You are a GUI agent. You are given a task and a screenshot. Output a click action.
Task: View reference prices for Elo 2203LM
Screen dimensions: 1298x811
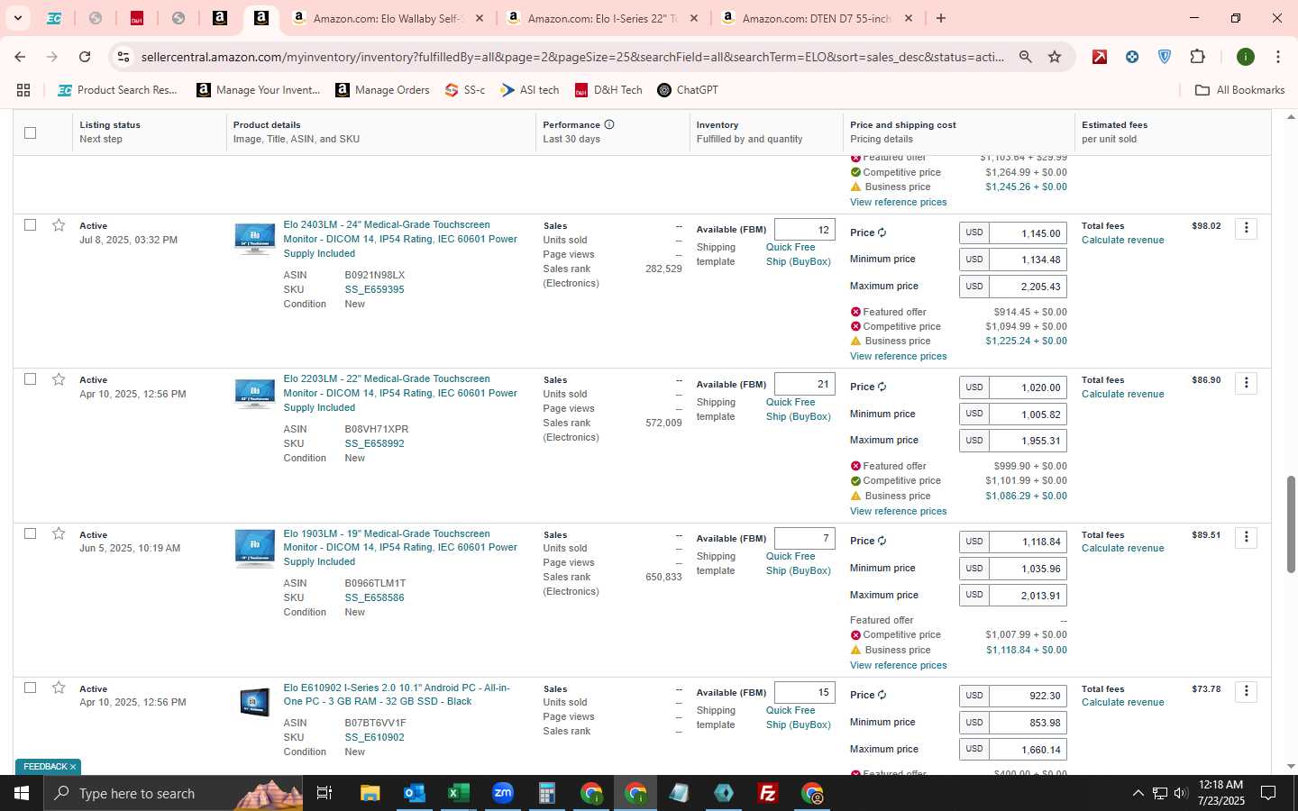(x=898, y=511)
